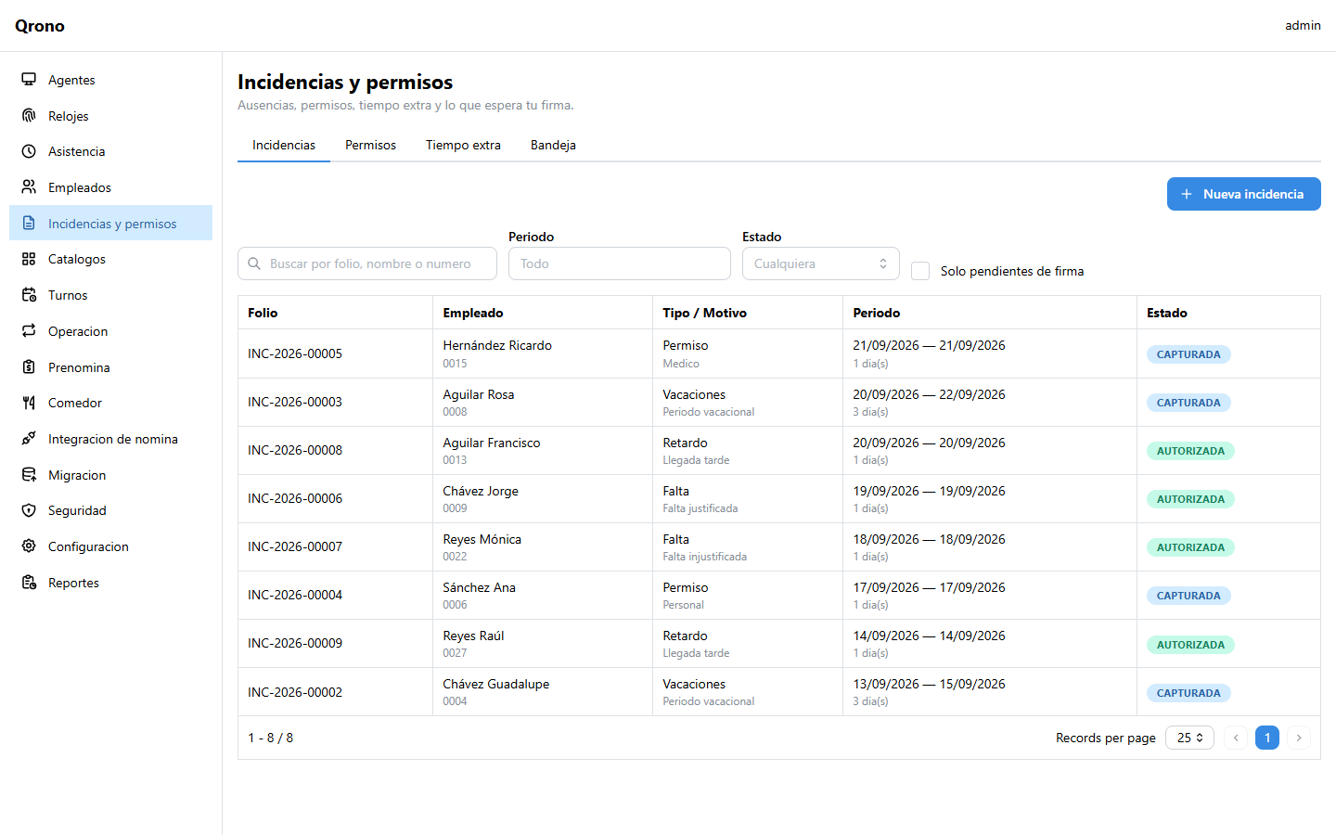This screenshot has height=835, width=1336.
Task: Click the Configuracion gear icon
Action: pos(29,546)
